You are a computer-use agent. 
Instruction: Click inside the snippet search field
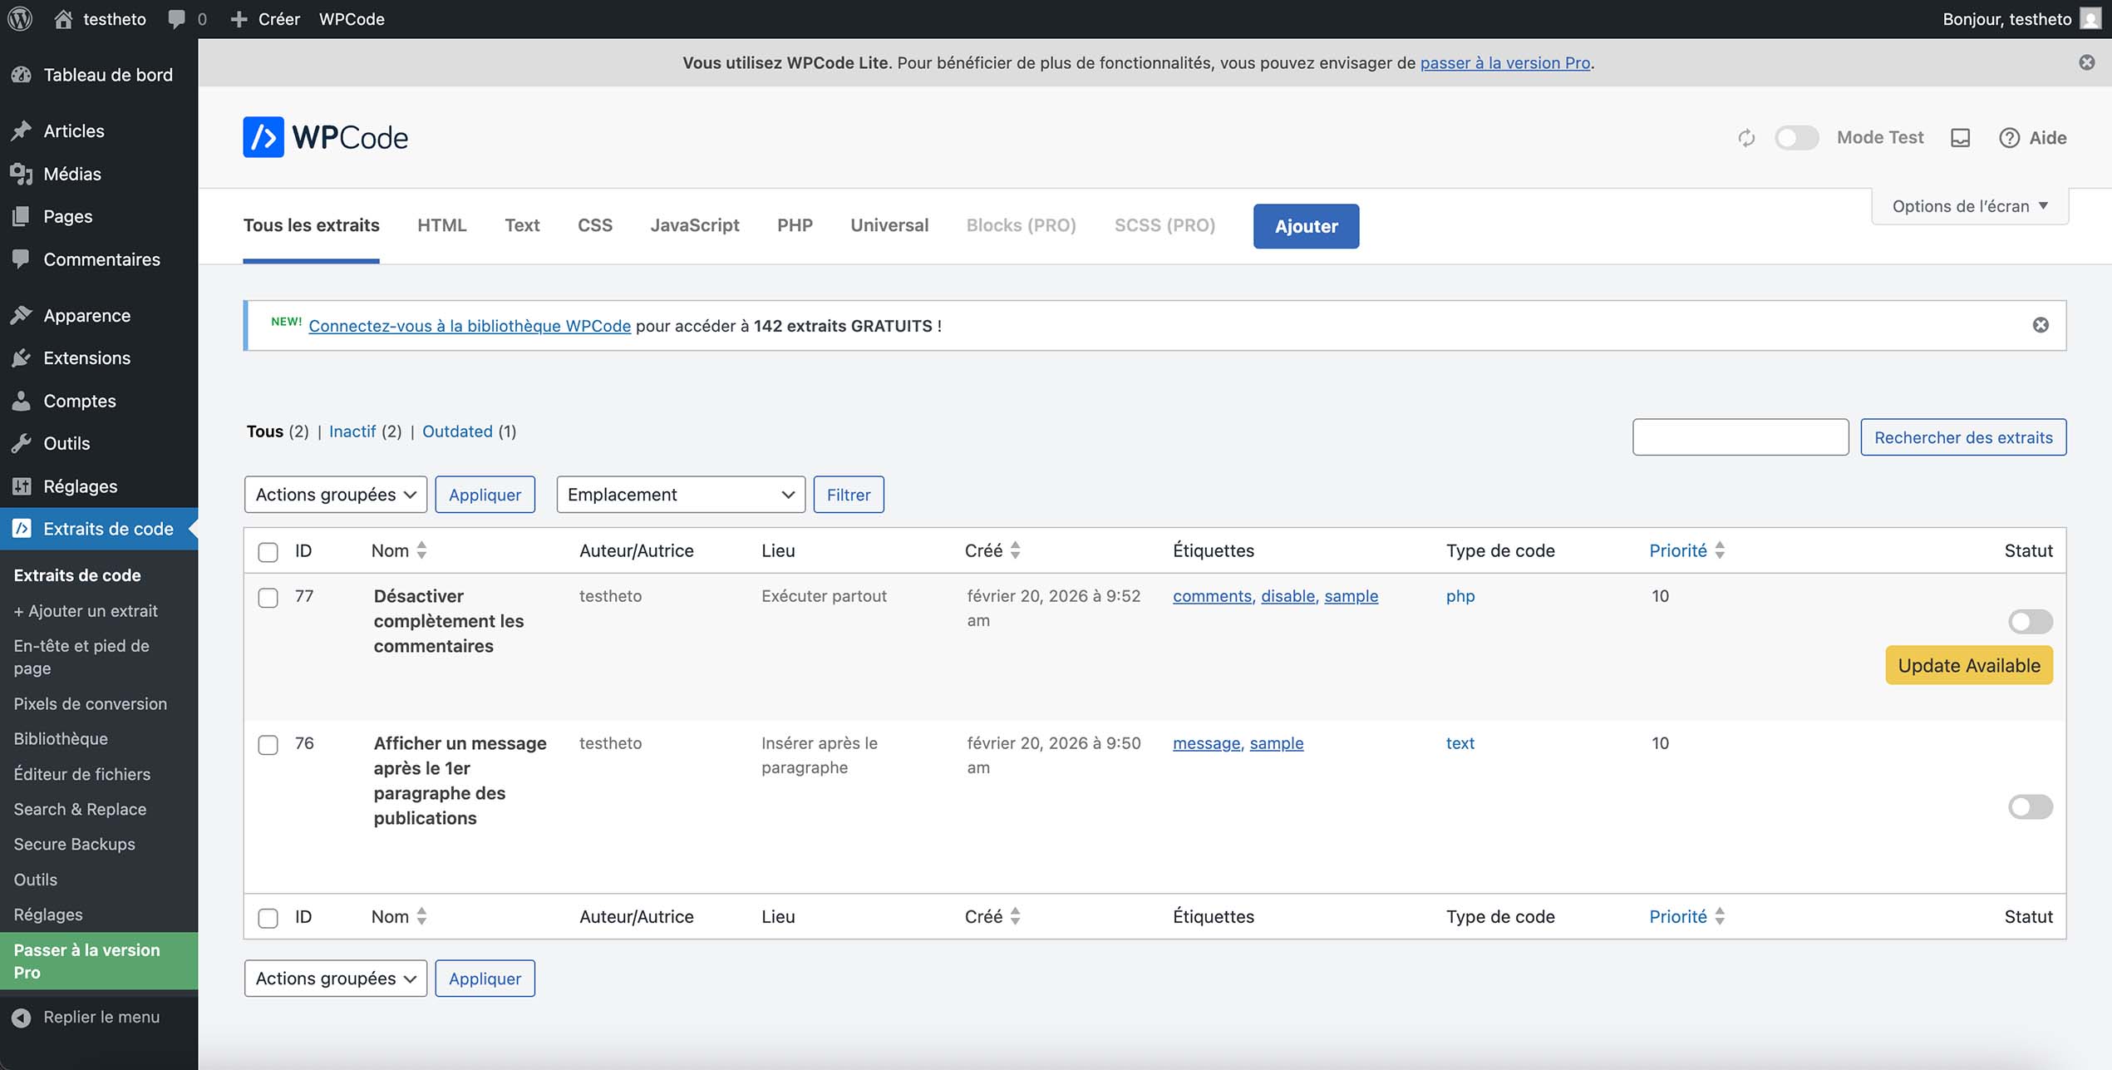click(x=1740, y=436)
